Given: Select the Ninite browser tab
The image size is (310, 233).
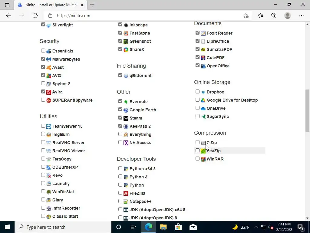Looking at the screenshot, I should point(51,5).
